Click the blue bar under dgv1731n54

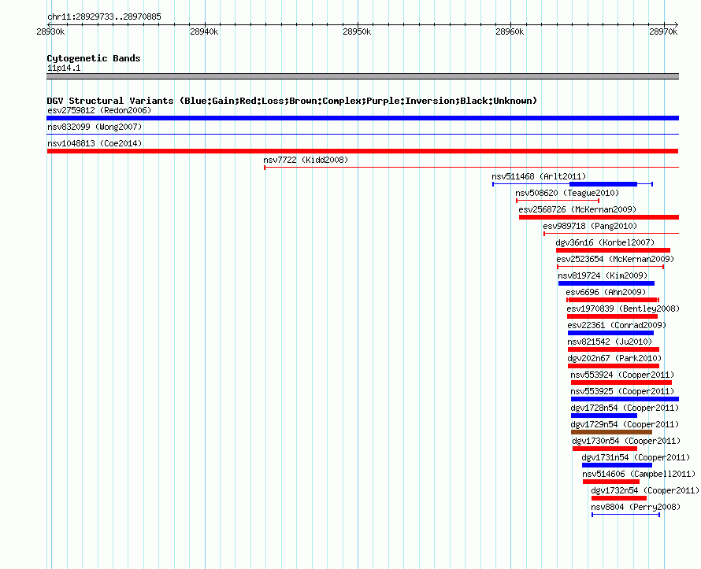click(617, 465)
